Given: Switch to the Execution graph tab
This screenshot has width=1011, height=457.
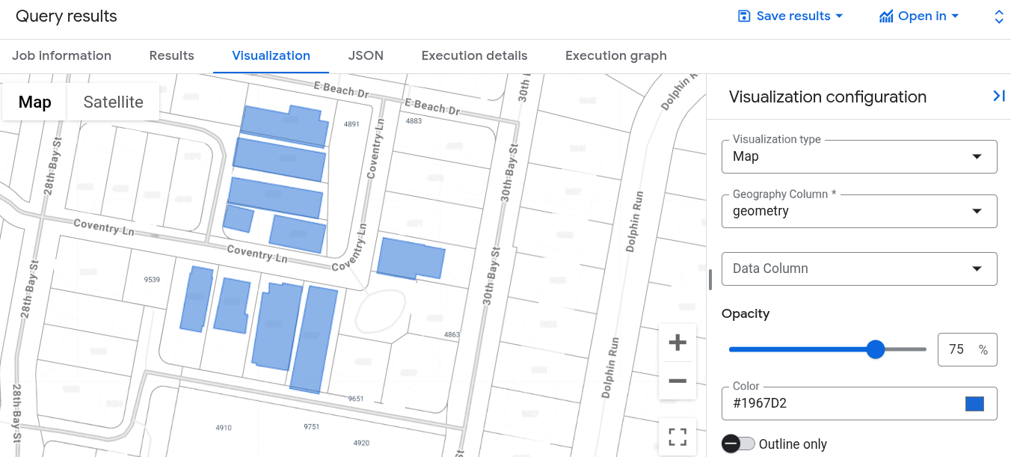Looking at the screenshot, I should pyautogui.click(x=615, y=55).
